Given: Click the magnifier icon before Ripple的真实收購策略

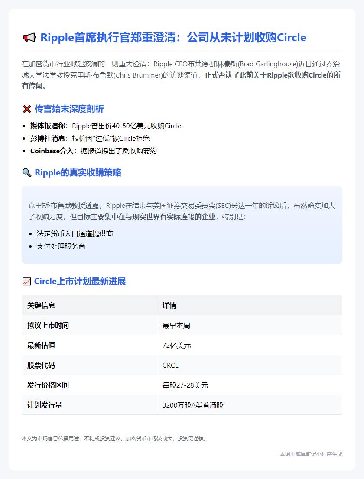Looking at the screenshot, I should tap(27, 173).
